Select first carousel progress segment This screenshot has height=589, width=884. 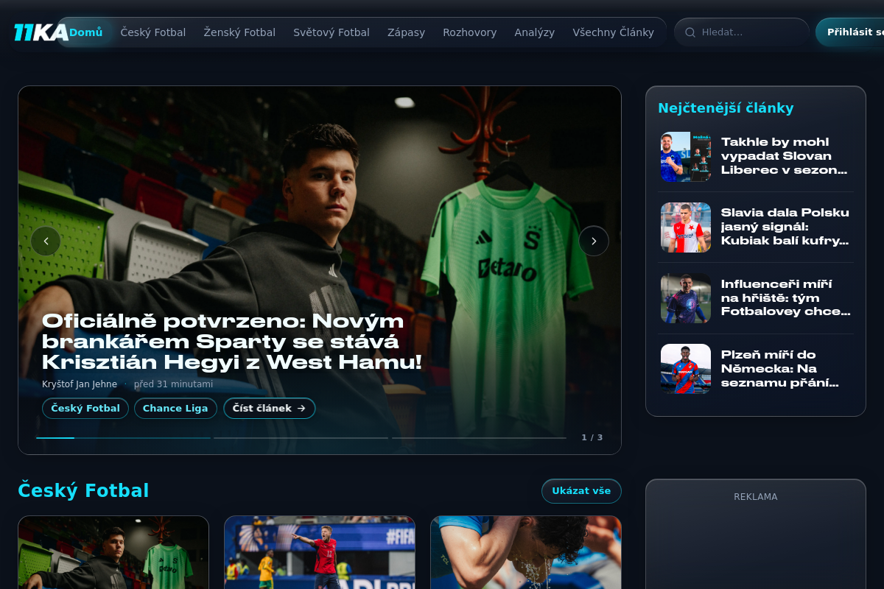122,438
